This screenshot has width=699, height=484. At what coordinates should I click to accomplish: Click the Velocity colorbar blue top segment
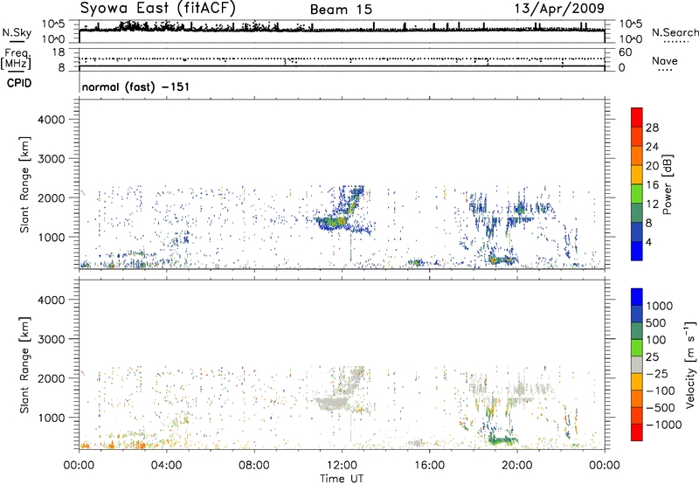[637, 297]
